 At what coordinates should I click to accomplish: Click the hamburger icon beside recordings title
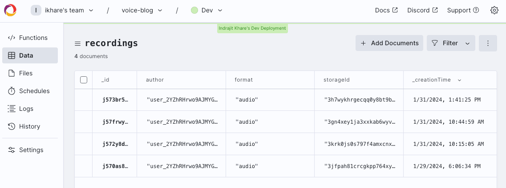tap(77, 43)
